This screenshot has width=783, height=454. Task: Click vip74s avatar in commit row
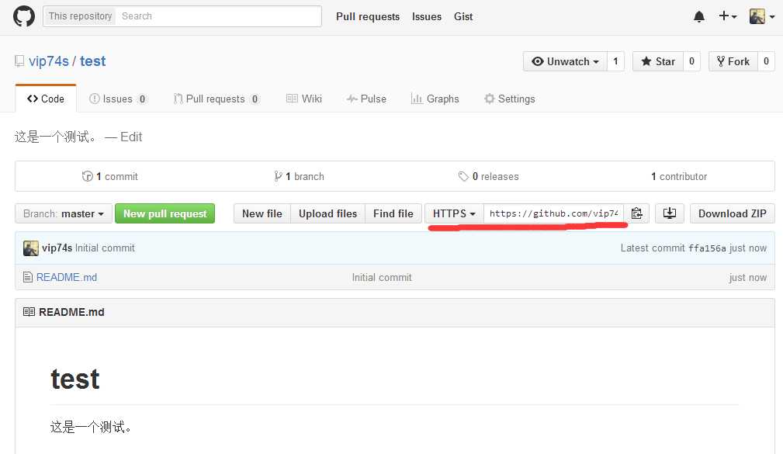31,248
